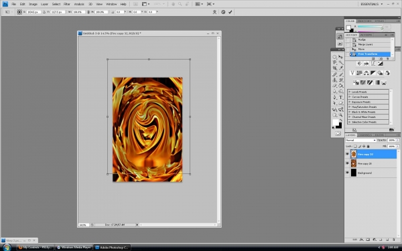402x251 pixels.
Task: Select the Pen tool
Action: [x=335, y=98]
